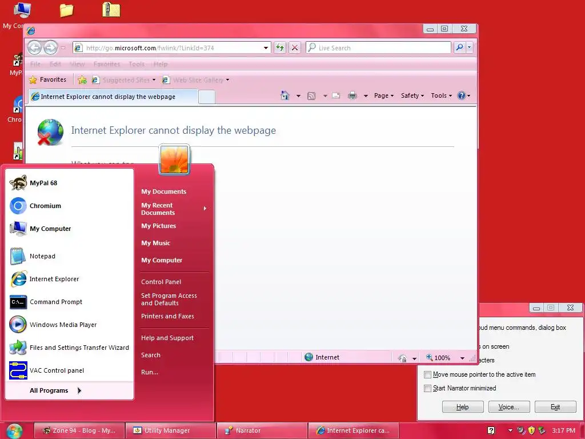Open Control Panel from Start menu
Image resolution: width=585 pixels, height=439 pixels.
[161, 282]
